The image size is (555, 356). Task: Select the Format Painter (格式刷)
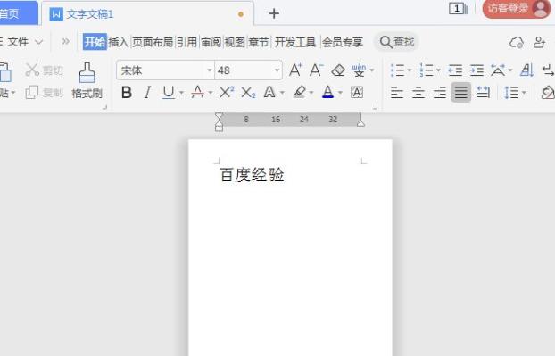point(87,80)
